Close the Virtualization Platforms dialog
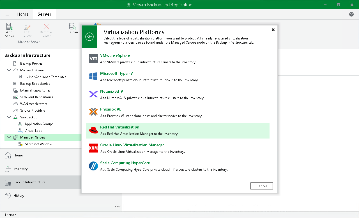This screenshot has height=218, width=359. coord(273,30)
